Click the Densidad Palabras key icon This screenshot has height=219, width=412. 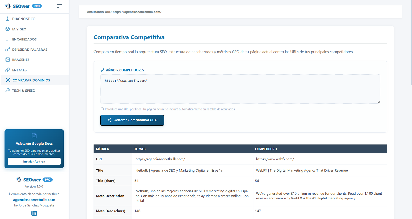8,49
